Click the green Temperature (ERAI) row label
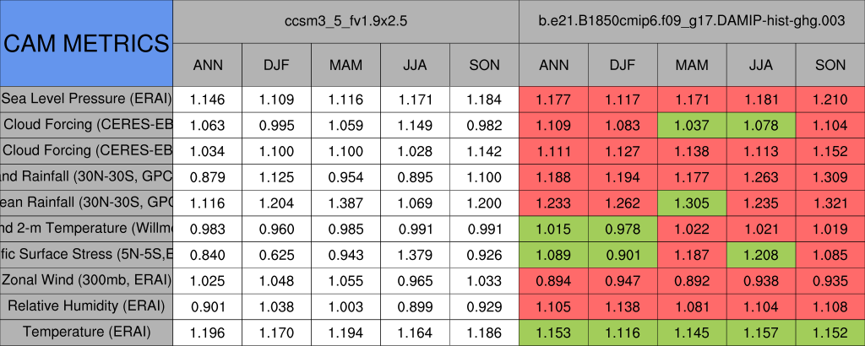The width and height of the screenshot is (865, 346). click(86, 332)
